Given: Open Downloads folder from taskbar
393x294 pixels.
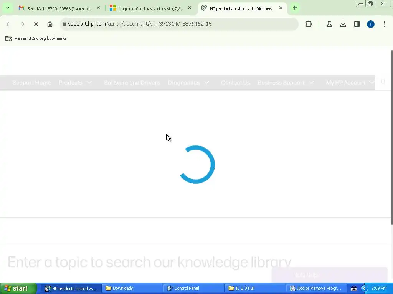Looking at the screenshot, I should (132, 289).
